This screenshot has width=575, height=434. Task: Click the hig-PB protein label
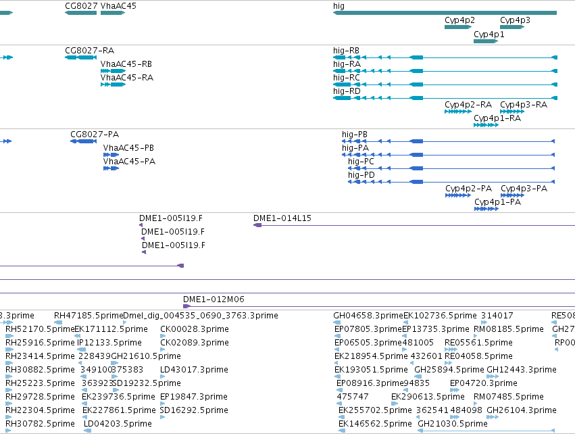pos(355,135)
